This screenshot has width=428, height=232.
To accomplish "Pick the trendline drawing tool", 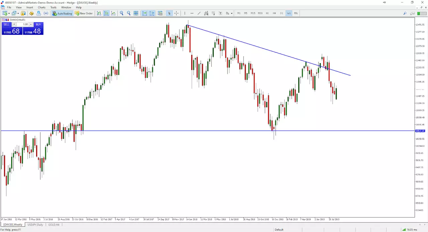I will [x=199, y=13].
